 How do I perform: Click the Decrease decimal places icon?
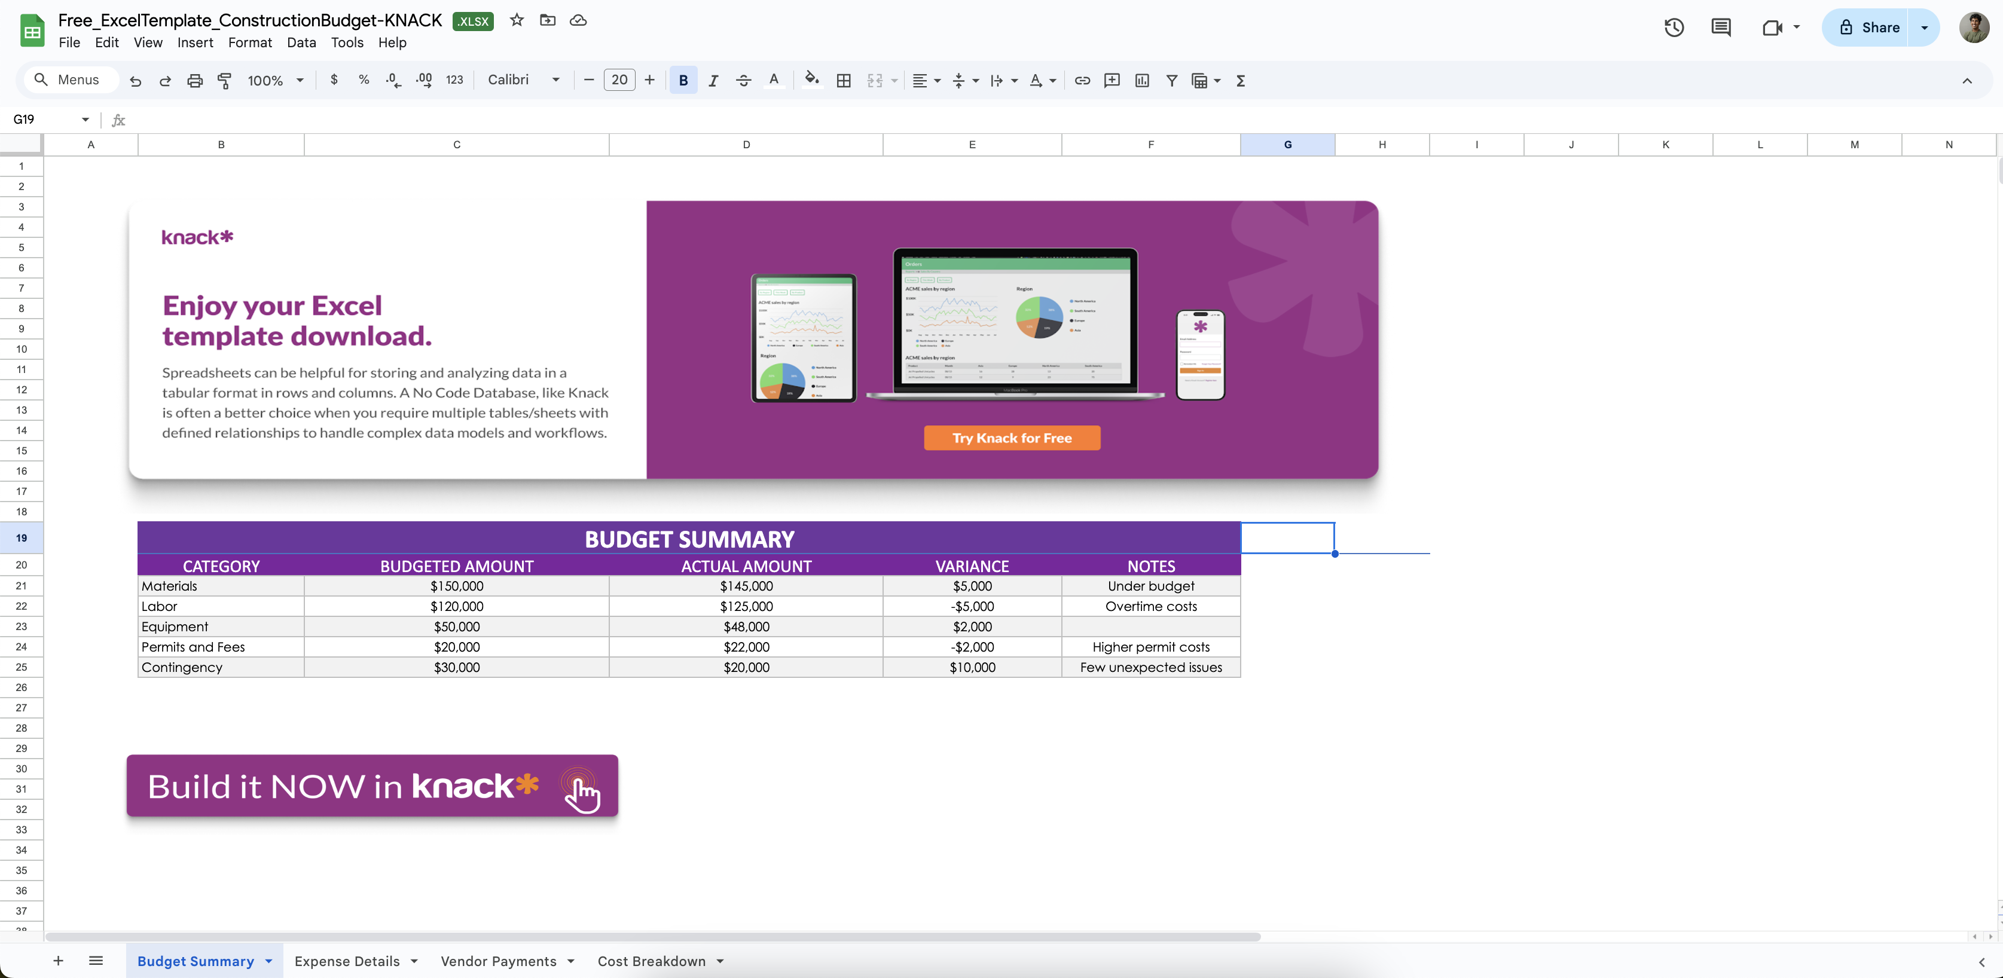(393, 80)
